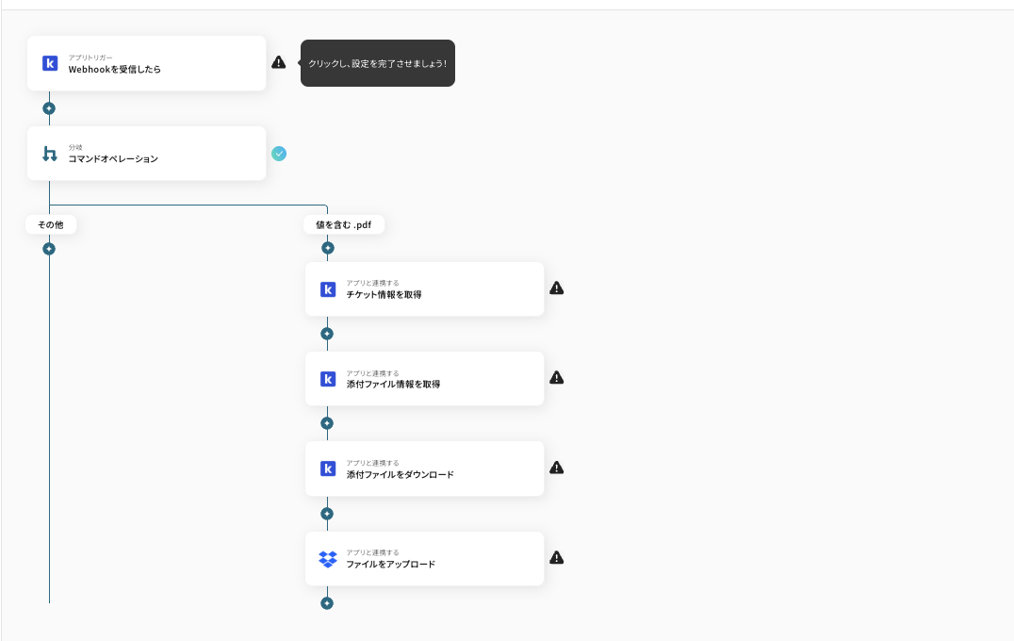Click the green checkmark beside コマンドオペレーション
1014x641 pixels.
[279, 154]
